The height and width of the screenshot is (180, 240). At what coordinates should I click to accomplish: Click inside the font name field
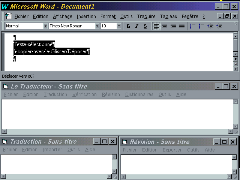click(72, 26)
